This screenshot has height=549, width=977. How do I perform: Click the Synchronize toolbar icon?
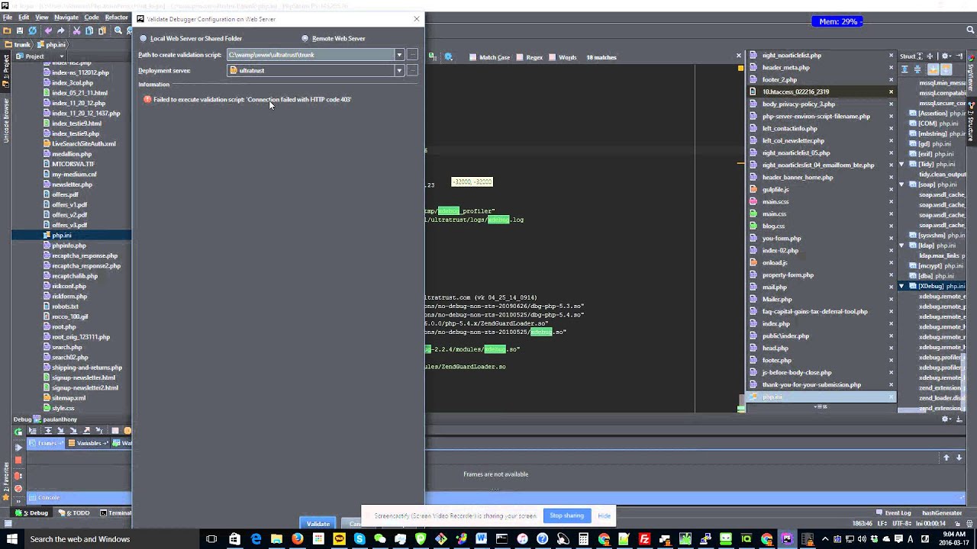click(32, 30)
